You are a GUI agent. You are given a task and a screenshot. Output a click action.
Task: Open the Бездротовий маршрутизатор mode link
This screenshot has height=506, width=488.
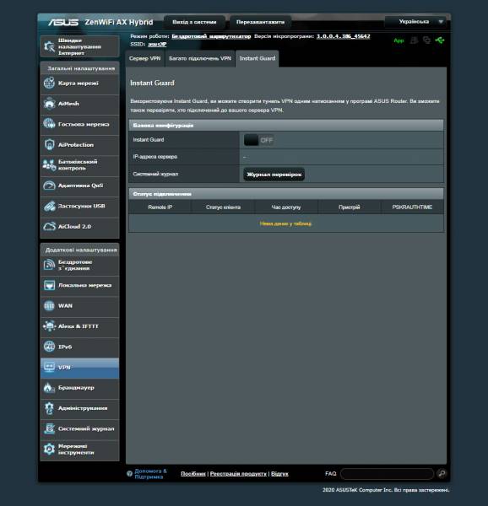pos(211,36)
